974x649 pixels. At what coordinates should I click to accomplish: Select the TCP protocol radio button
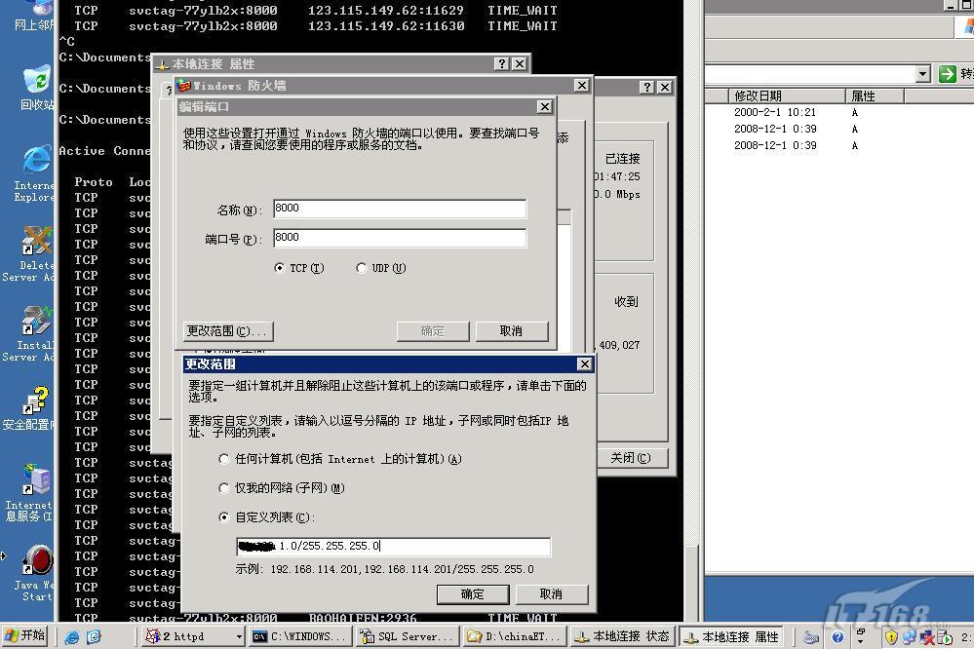coord(281,268)
